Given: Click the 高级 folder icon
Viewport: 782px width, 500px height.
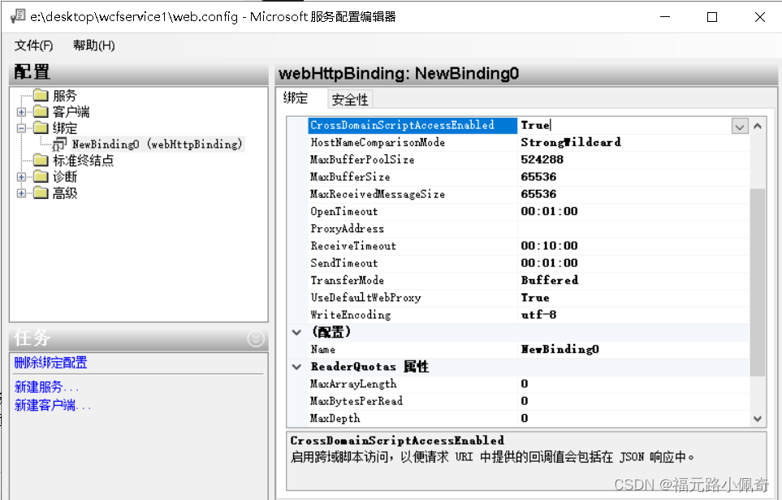Looking at the screenshot, I should click(x=41, y=193).
